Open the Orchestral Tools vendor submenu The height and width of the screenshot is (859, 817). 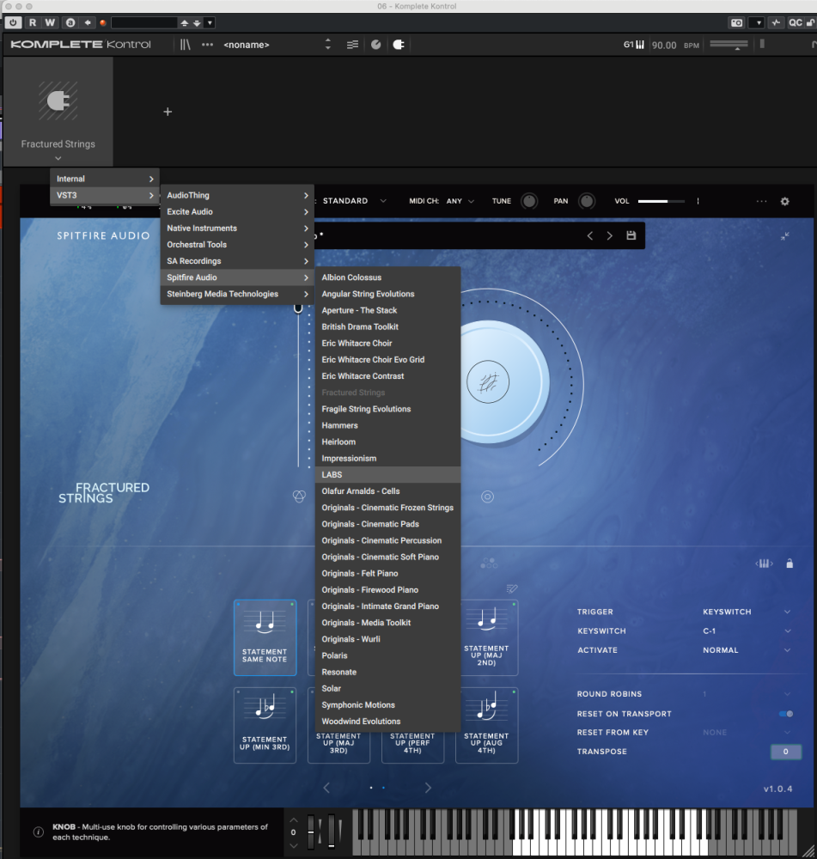coord(237,244)
